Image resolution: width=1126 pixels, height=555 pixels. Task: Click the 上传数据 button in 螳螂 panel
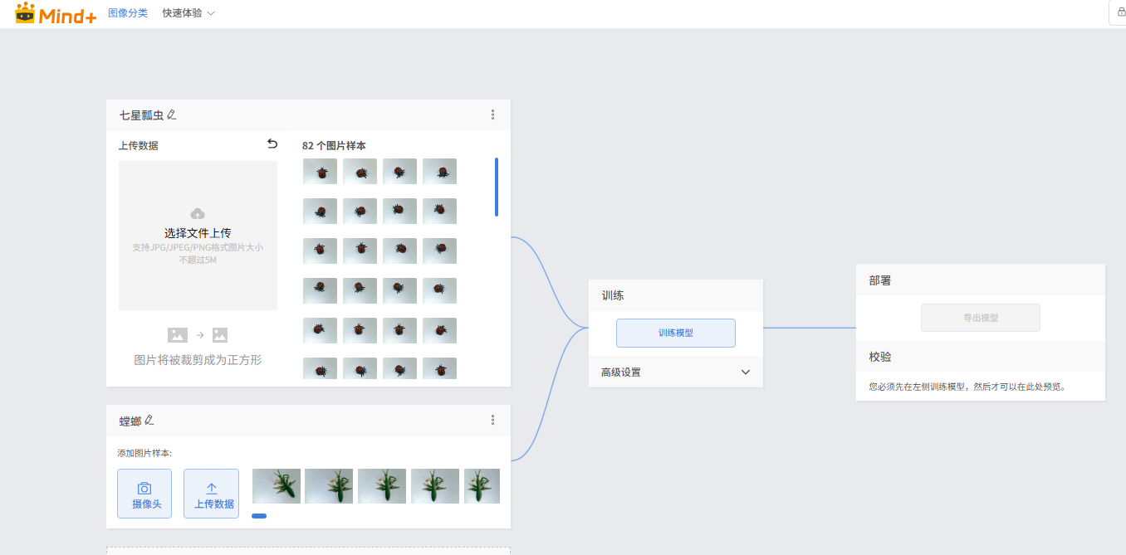(211, 494)
